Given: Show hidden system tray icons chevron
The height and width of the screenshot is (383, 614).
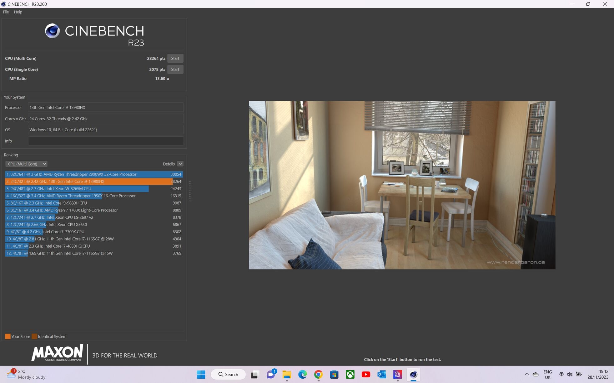Looking at the screenshot, I should (x=527, y=374).
